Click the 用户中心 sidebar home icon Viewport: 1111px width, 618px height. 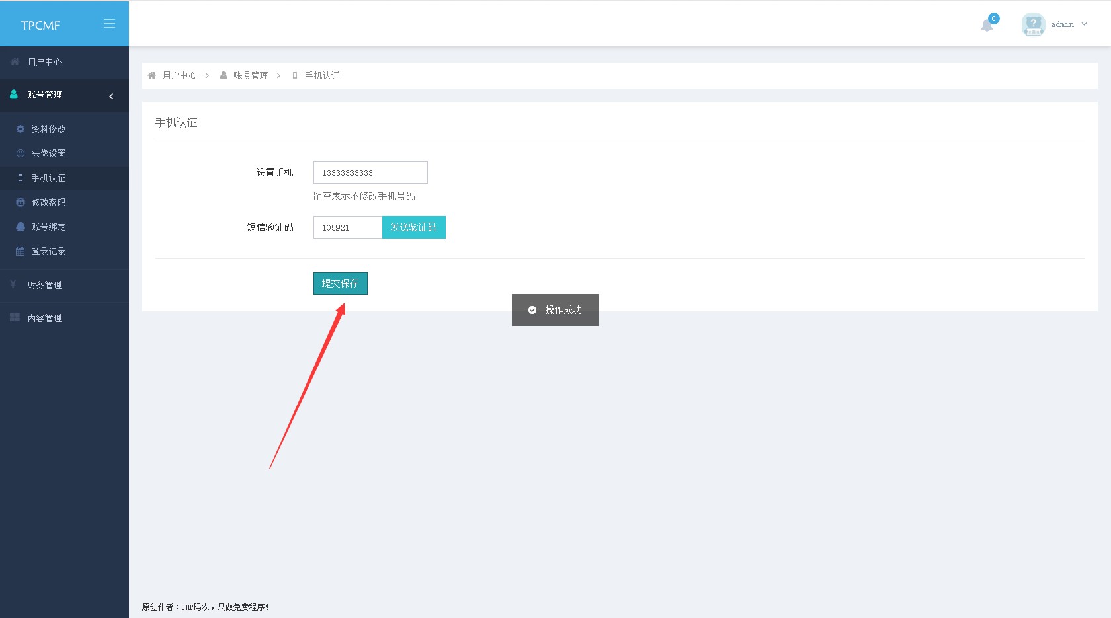15,61
